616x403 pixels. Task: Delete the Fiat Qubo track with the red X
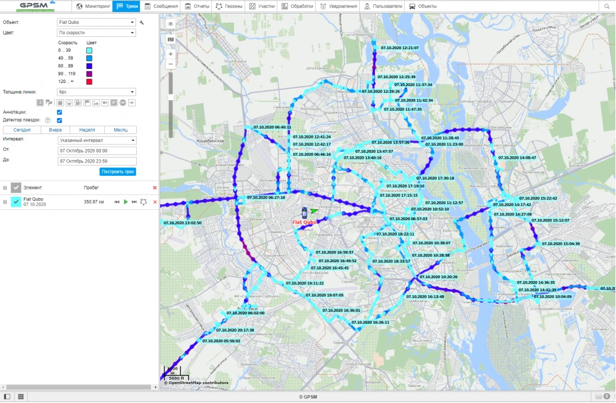[155, 202]
